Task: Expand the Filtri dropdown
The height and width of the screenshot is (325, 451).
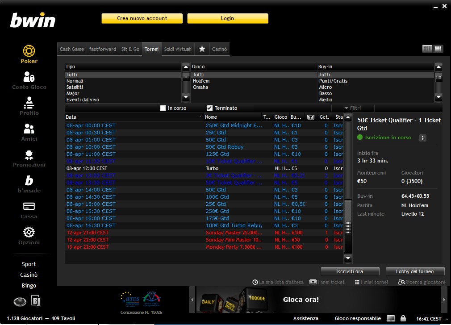Action: 353,108
